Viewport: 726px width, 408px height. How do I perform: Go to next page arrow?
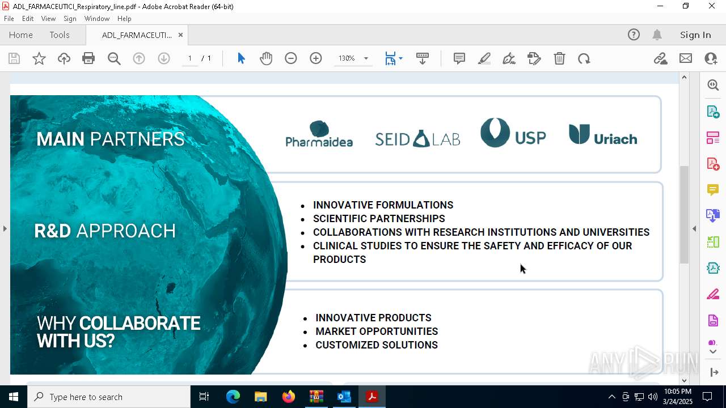(x=164, y=58)
